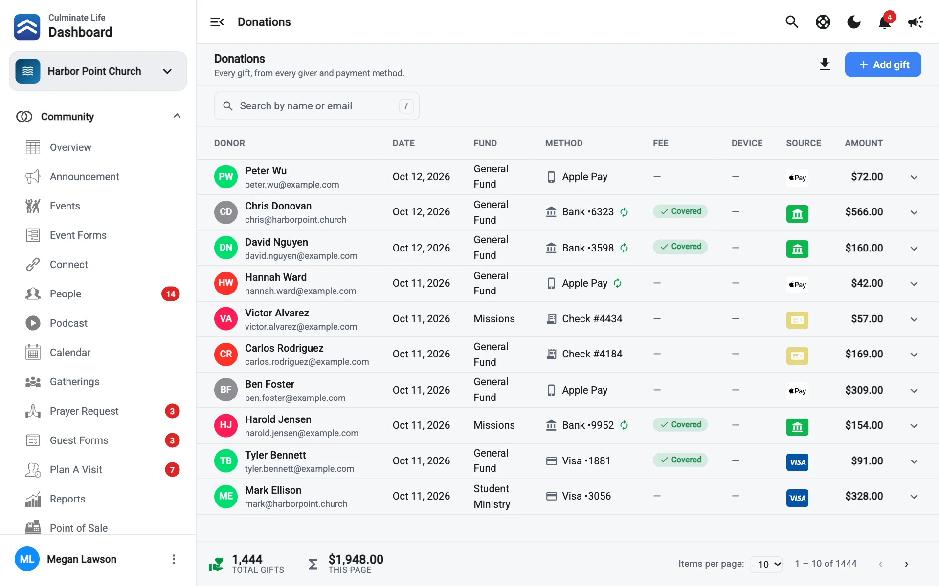
Task: Sort by the DATE column header
Action: (403, 143)
